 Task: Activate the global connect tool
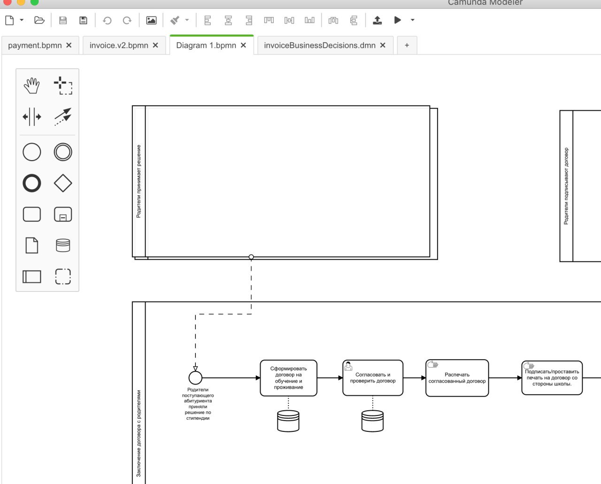[63, 116]
